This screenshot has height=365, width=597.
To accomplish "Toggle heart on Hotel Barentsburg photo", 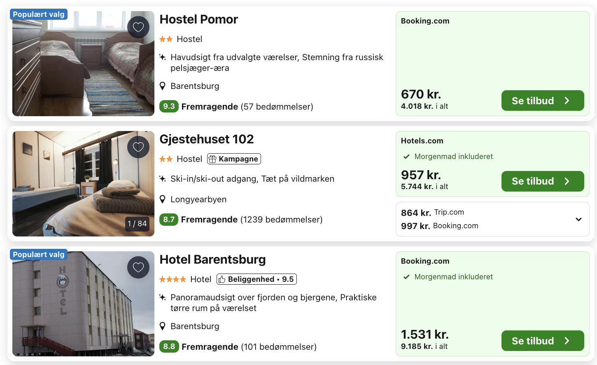I will tap(138, 267).
